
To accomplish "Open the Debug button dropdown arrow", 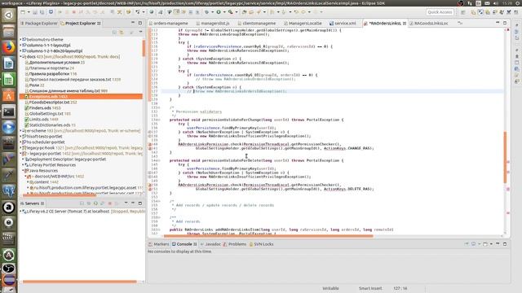I will (212, 12).
